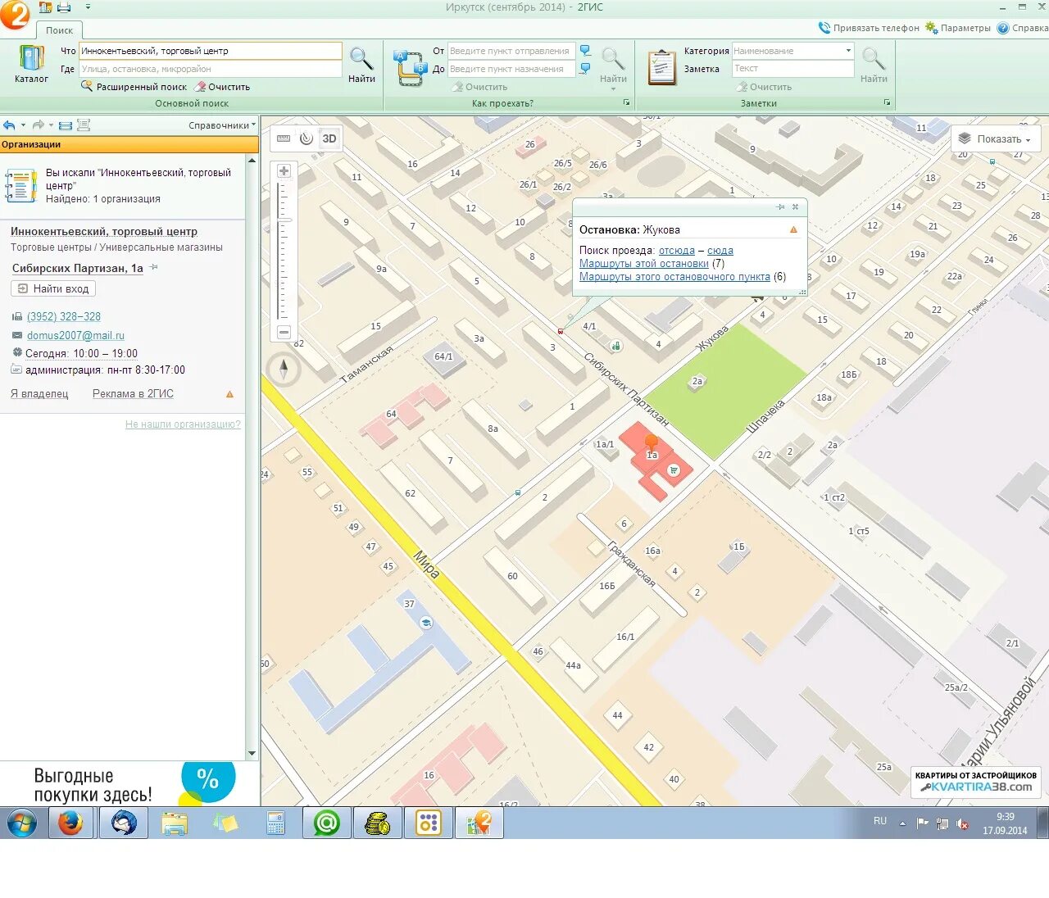The height and width of the screenshot is (898, 1049).
Task: Open Привязать телефон
Action: tap(869, 28)
